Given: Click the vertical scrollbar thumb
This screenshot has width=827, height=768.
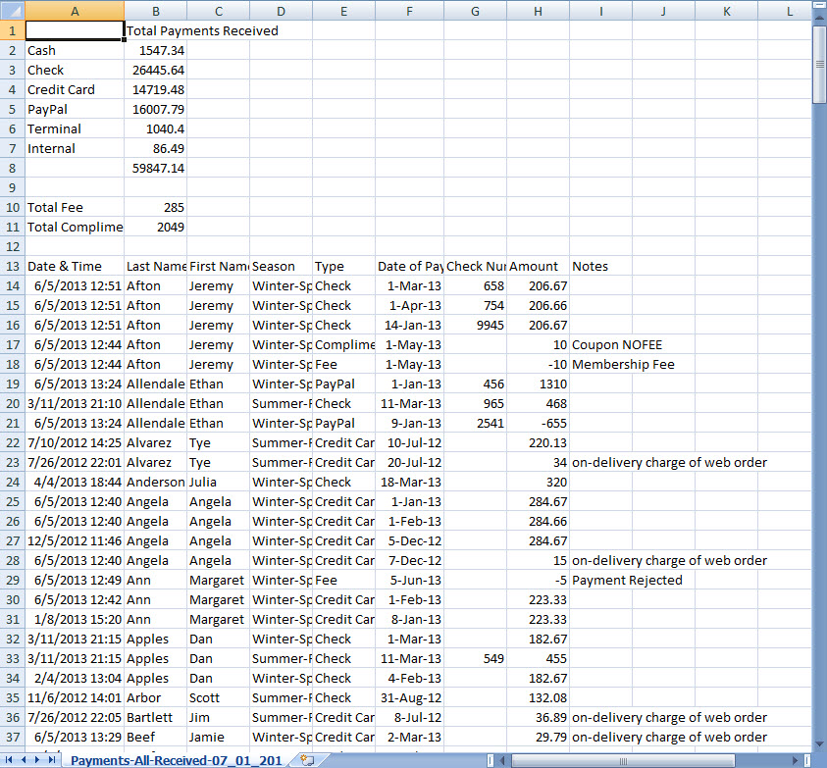Looking at the screenshot, I should click(x=819, y=64).
